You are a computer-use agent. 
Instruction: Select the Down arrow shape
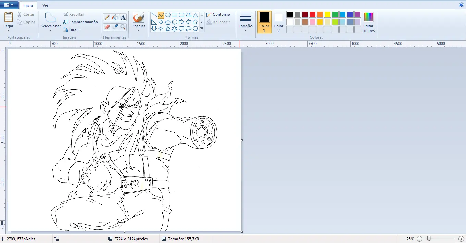point(154,29)
